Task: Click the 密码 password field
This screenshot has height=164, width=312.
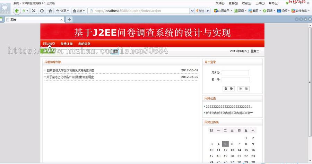Action: click(x=236, y=80)
